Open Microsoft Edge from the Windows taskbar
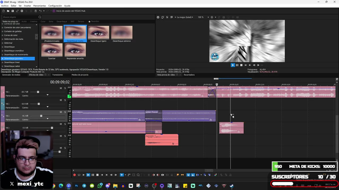339x190 pixels. [x=61, y=186]
